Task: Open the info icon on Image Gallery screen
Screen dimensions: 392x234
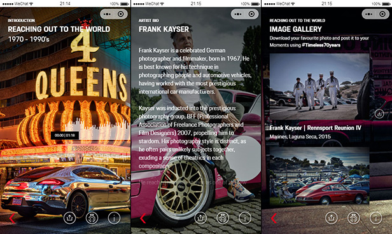Action: [x=375, y=218]
